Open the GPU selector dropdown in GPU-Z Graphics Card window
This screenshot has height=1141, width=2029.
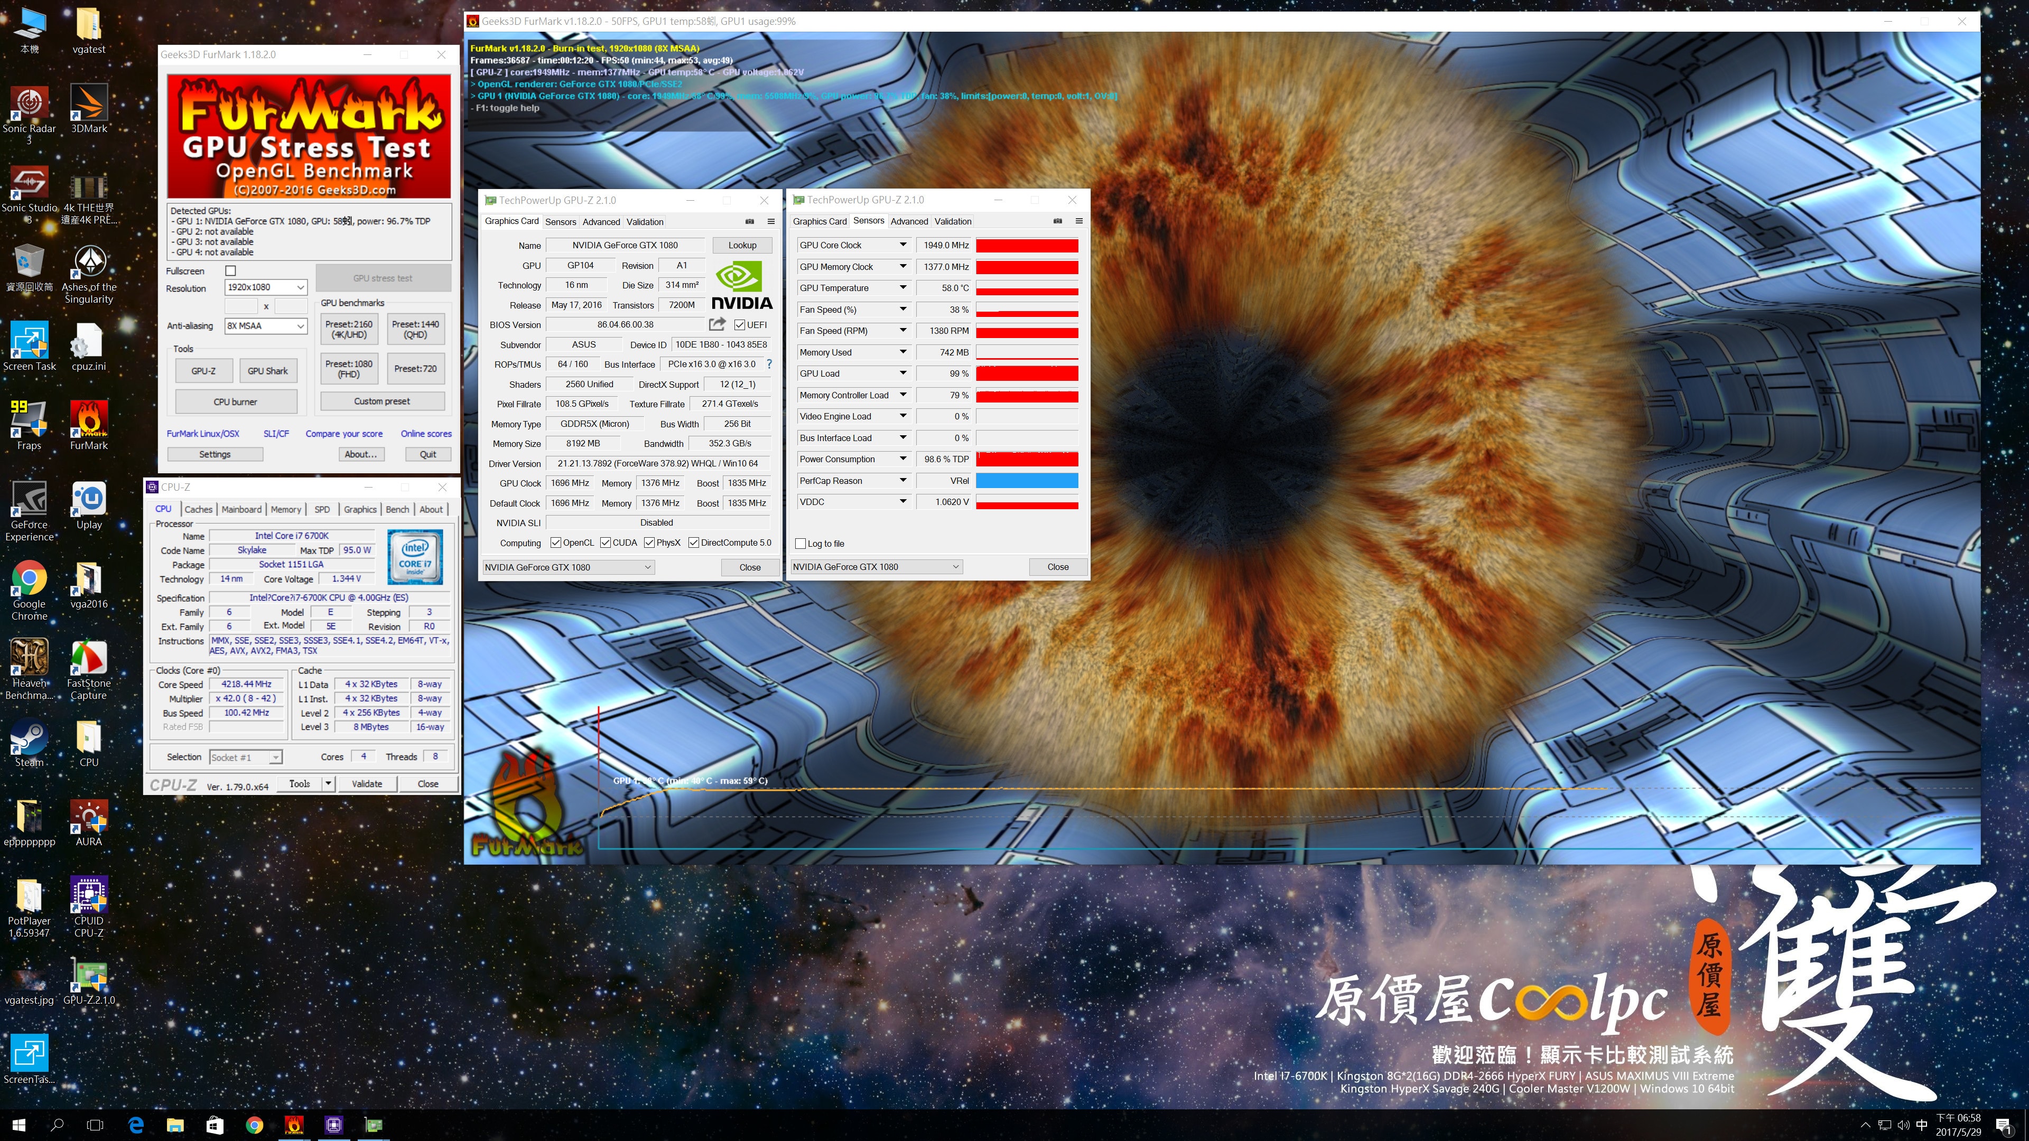[x=568, y=567]
